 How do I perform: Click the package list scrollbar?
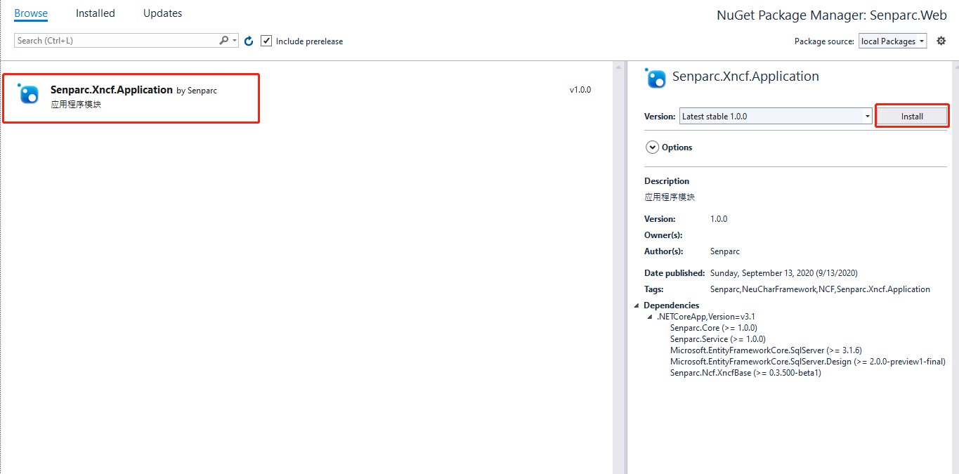coord(619,267)
